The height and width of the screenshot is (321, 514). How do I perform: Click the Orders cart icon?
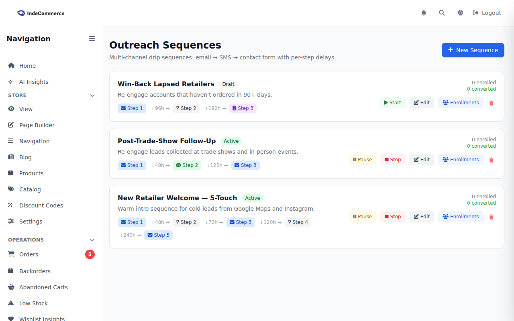point(11,254)
